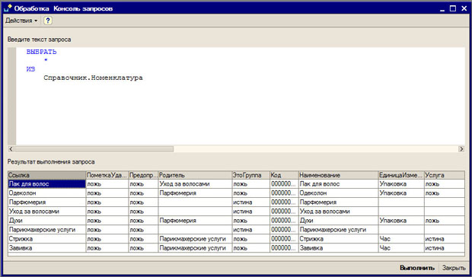The width and height of the screenshot is (472, 277).
Task: Maximize the Консоль запросов window
Action: 453,8
